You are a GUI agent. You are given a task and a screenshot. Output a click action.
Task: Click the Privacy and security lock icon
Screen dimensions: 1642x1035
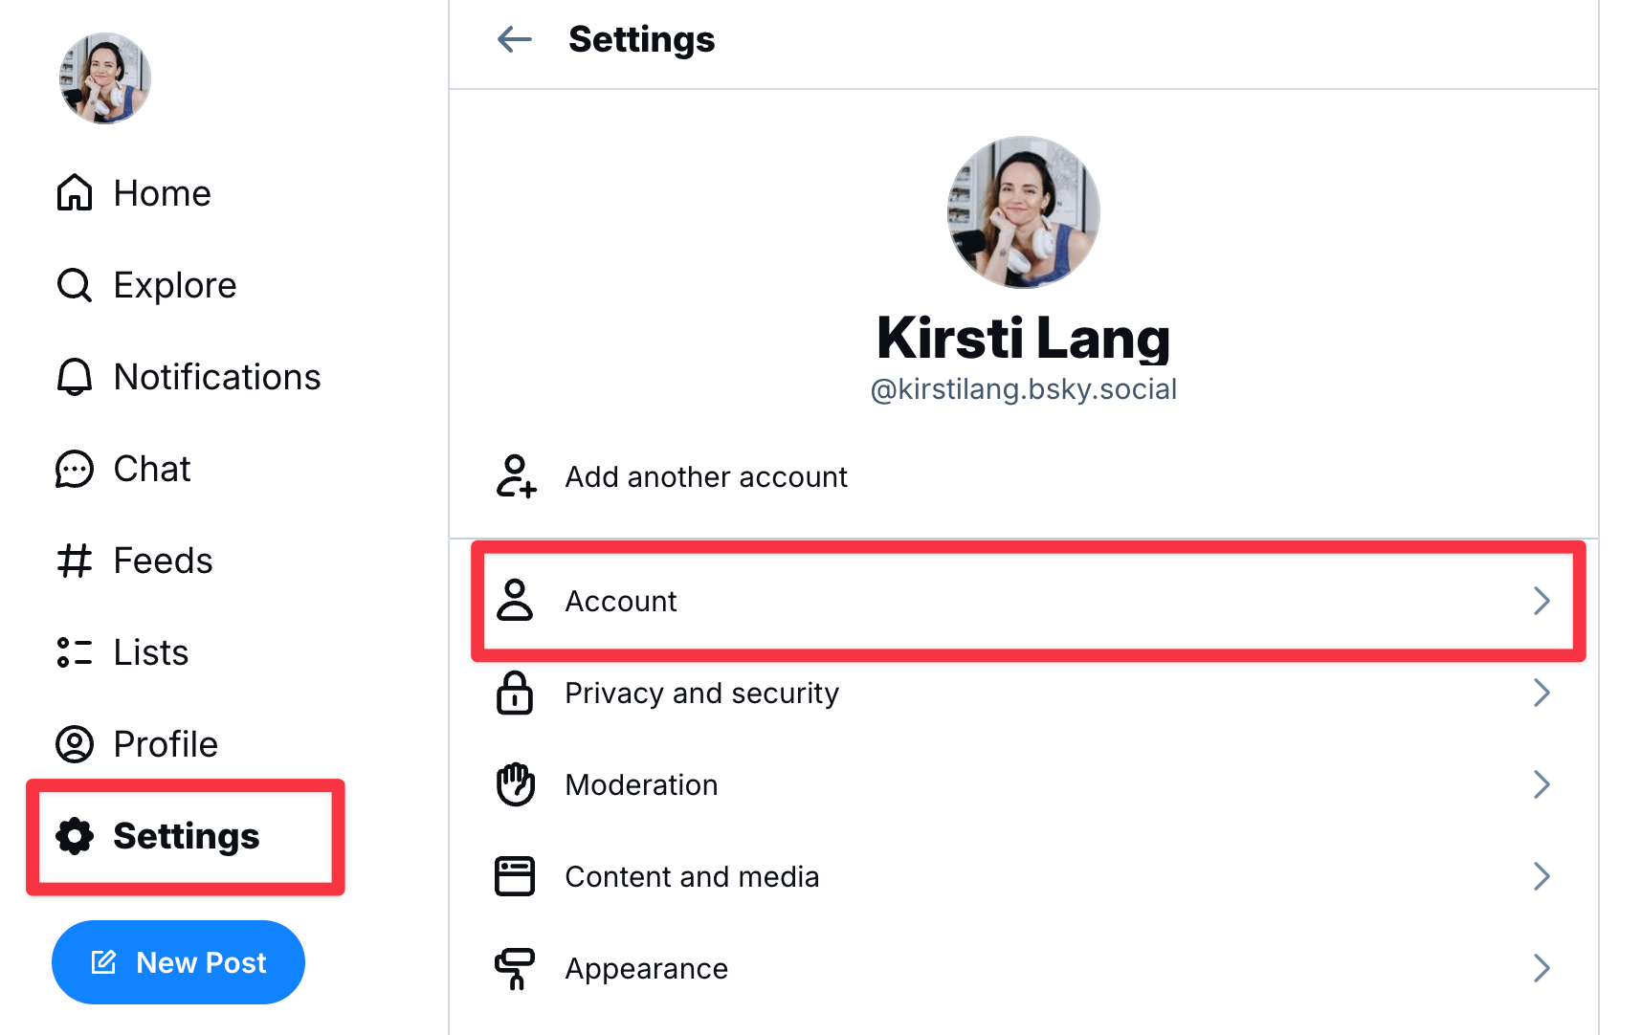click(516, 693)
